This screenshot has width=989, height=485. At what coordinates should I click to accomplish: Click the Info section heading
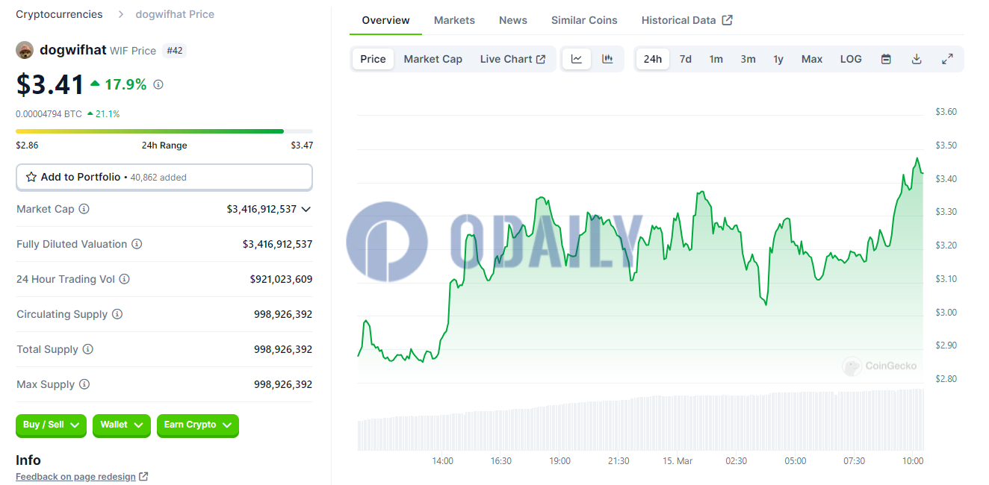(x=28, y=460)
